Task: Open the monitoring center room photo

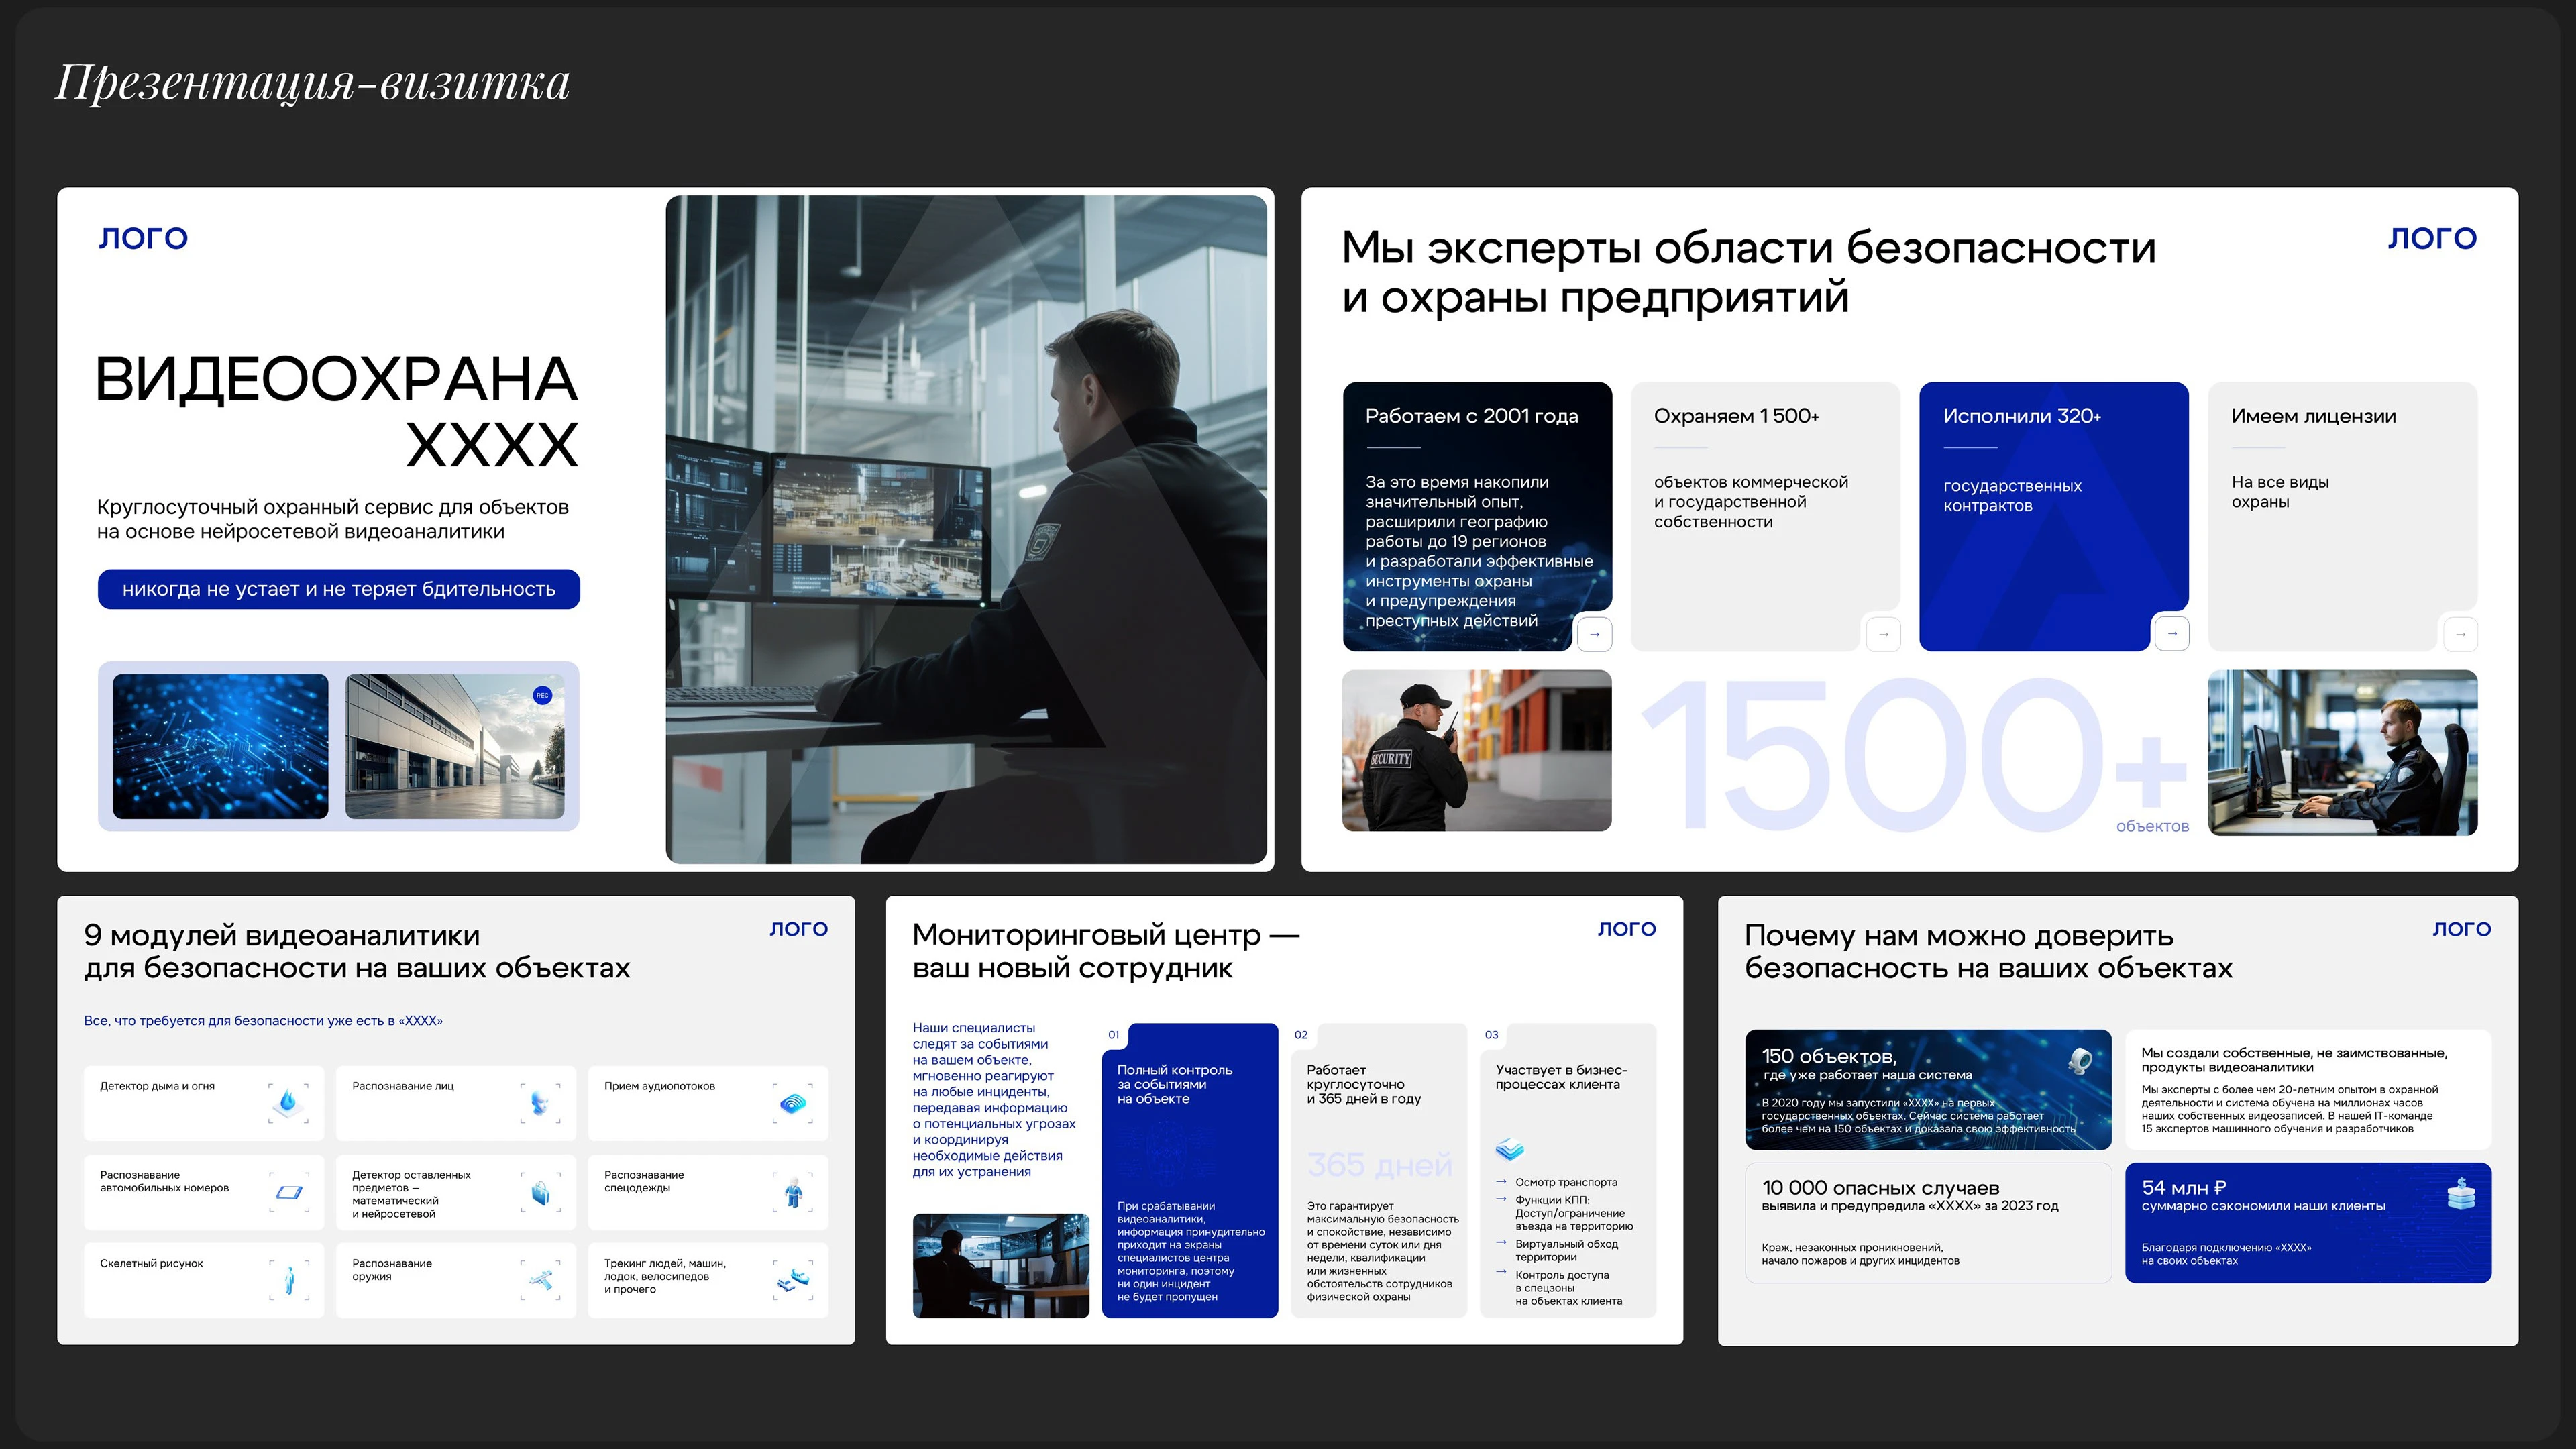Action: [1001, 1266]
